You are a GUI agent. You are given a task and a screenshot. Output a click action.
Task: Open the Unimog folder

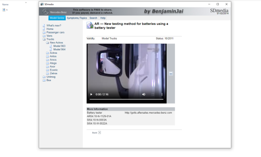click(x=51, y=77)
